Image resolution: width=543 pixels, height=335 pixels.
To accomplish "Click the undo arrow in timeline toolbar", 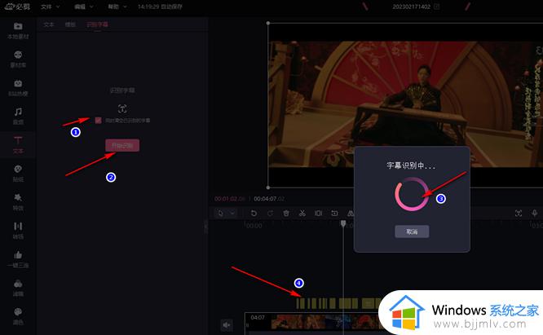I will (254, 214).
